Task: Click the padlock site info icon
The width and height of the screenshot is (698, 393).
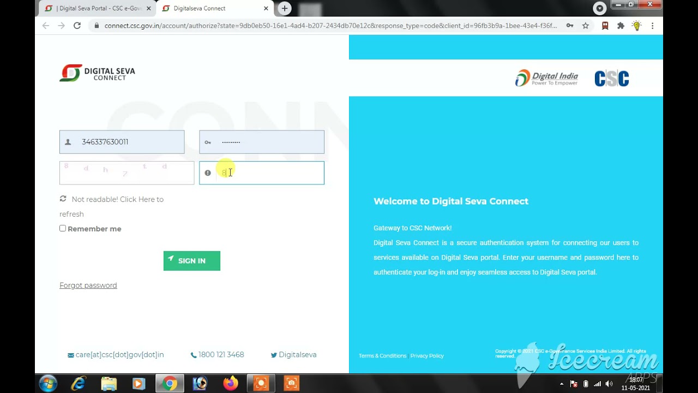Action: (97, 26)
